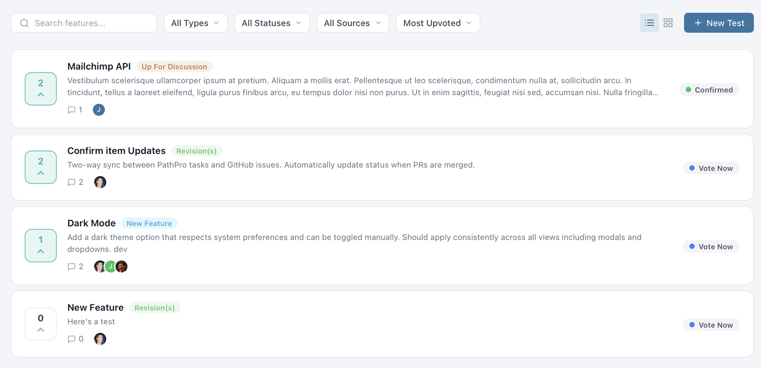Click the avatar on New Feature row
Viewport: 761px width, 368px height.
tap(100, 339)
